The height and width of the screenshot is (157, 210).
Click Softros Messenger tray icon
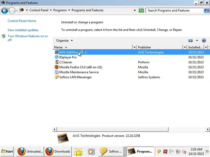point(159,152)
